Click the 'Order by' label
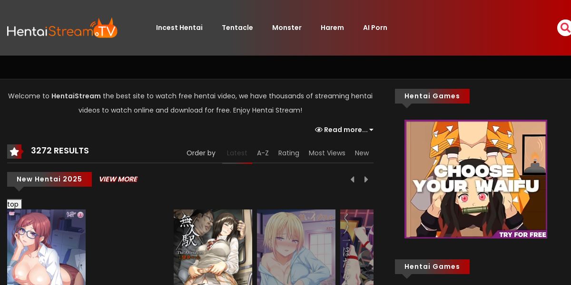The height and width of the screenshot is (285, 571). click(201, 153)
